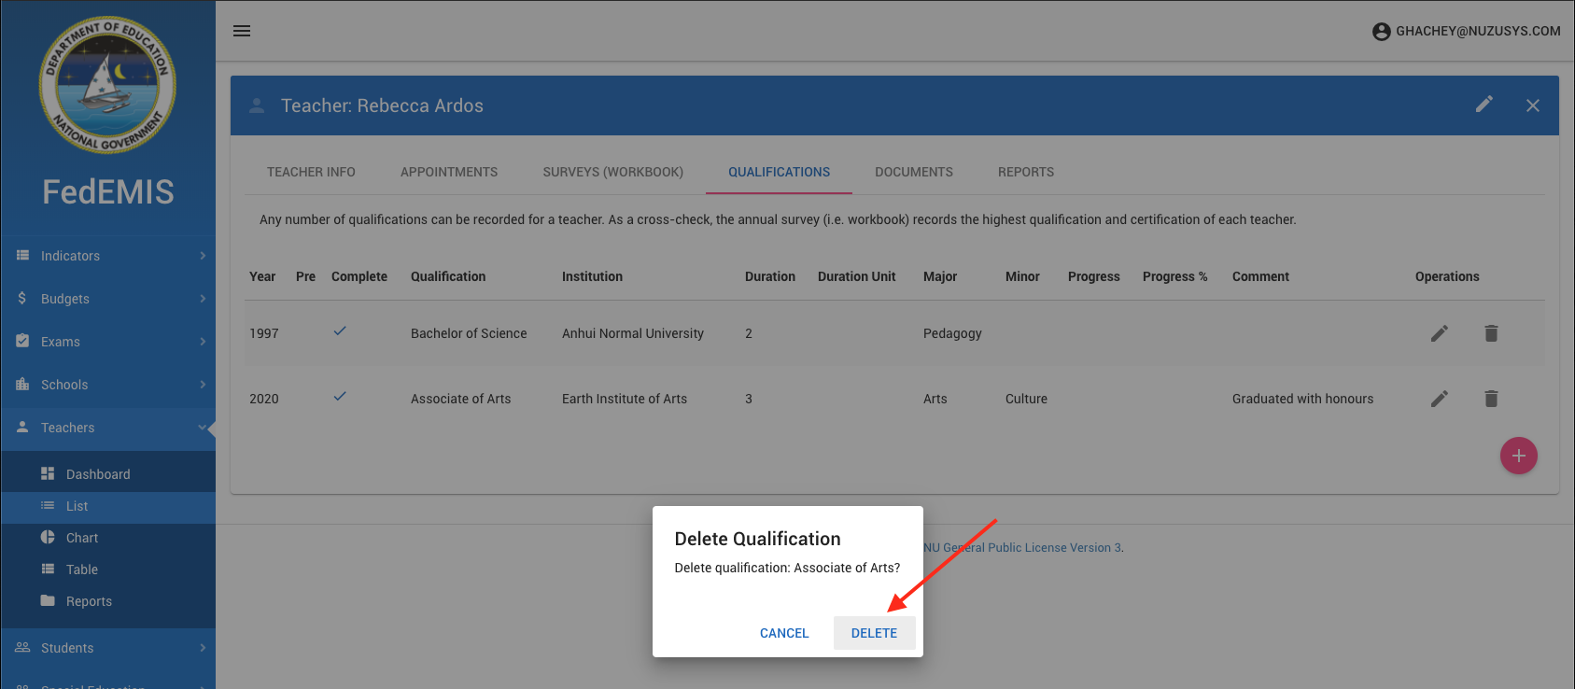Expand the Indicators sidebar menu
1575x689 pixels.
click(108, 256)
